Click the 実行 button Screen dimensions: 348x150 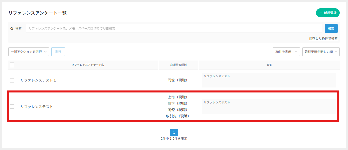tap(58, 52)
